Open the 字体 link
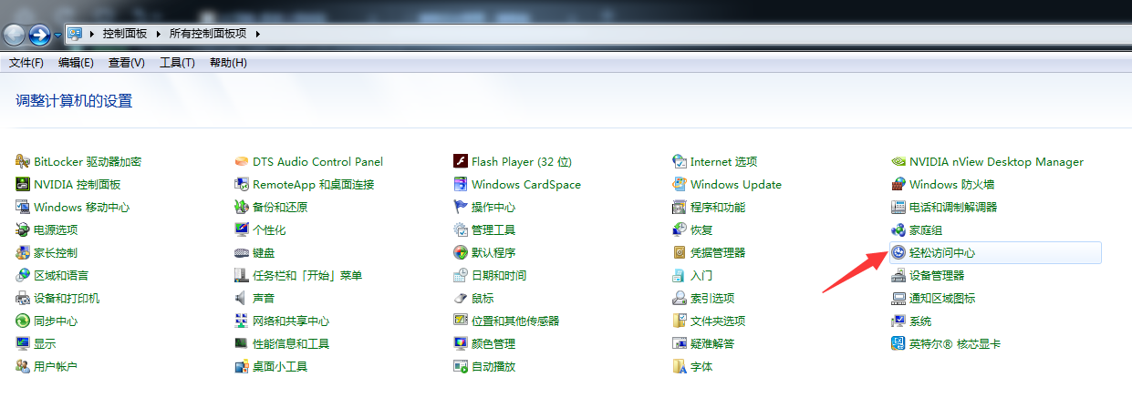 [x=701, y=366]
